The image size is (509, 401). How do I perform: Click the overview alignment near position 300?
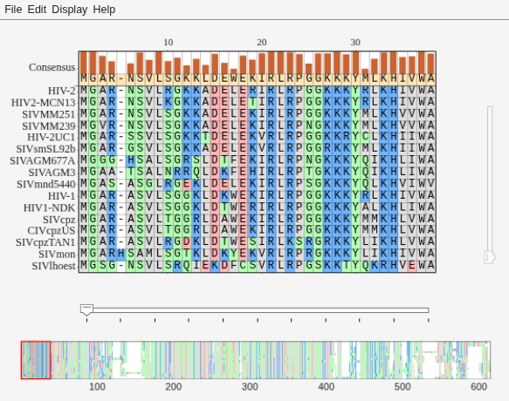click(250, 360)
